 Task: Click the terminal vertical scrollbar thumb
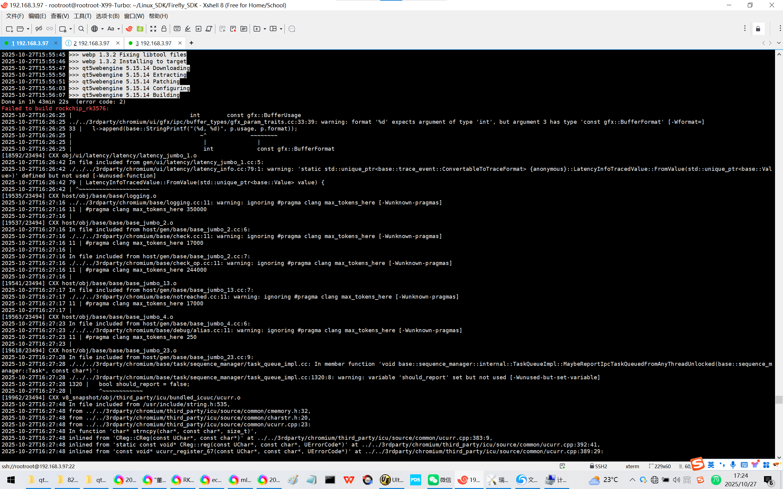[779, 399]
